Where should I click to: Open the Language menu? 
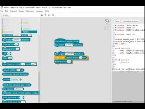point(40,11)
